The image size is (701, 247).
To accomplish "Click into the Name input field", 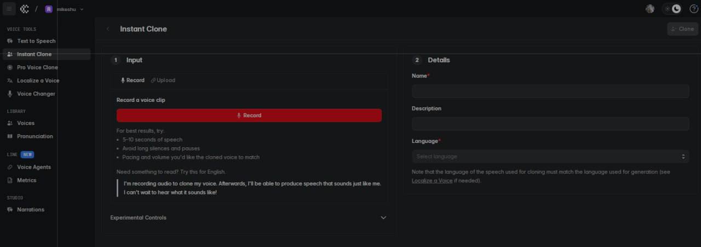I will (x=550, y=91).
